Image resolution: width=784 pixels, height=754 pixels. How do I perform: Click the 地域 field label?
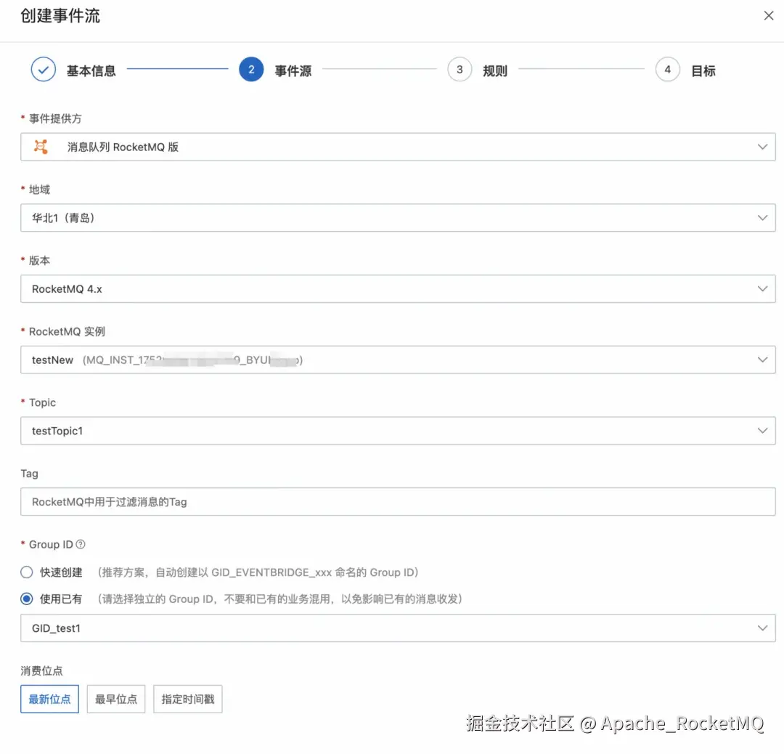pos(39,190)
